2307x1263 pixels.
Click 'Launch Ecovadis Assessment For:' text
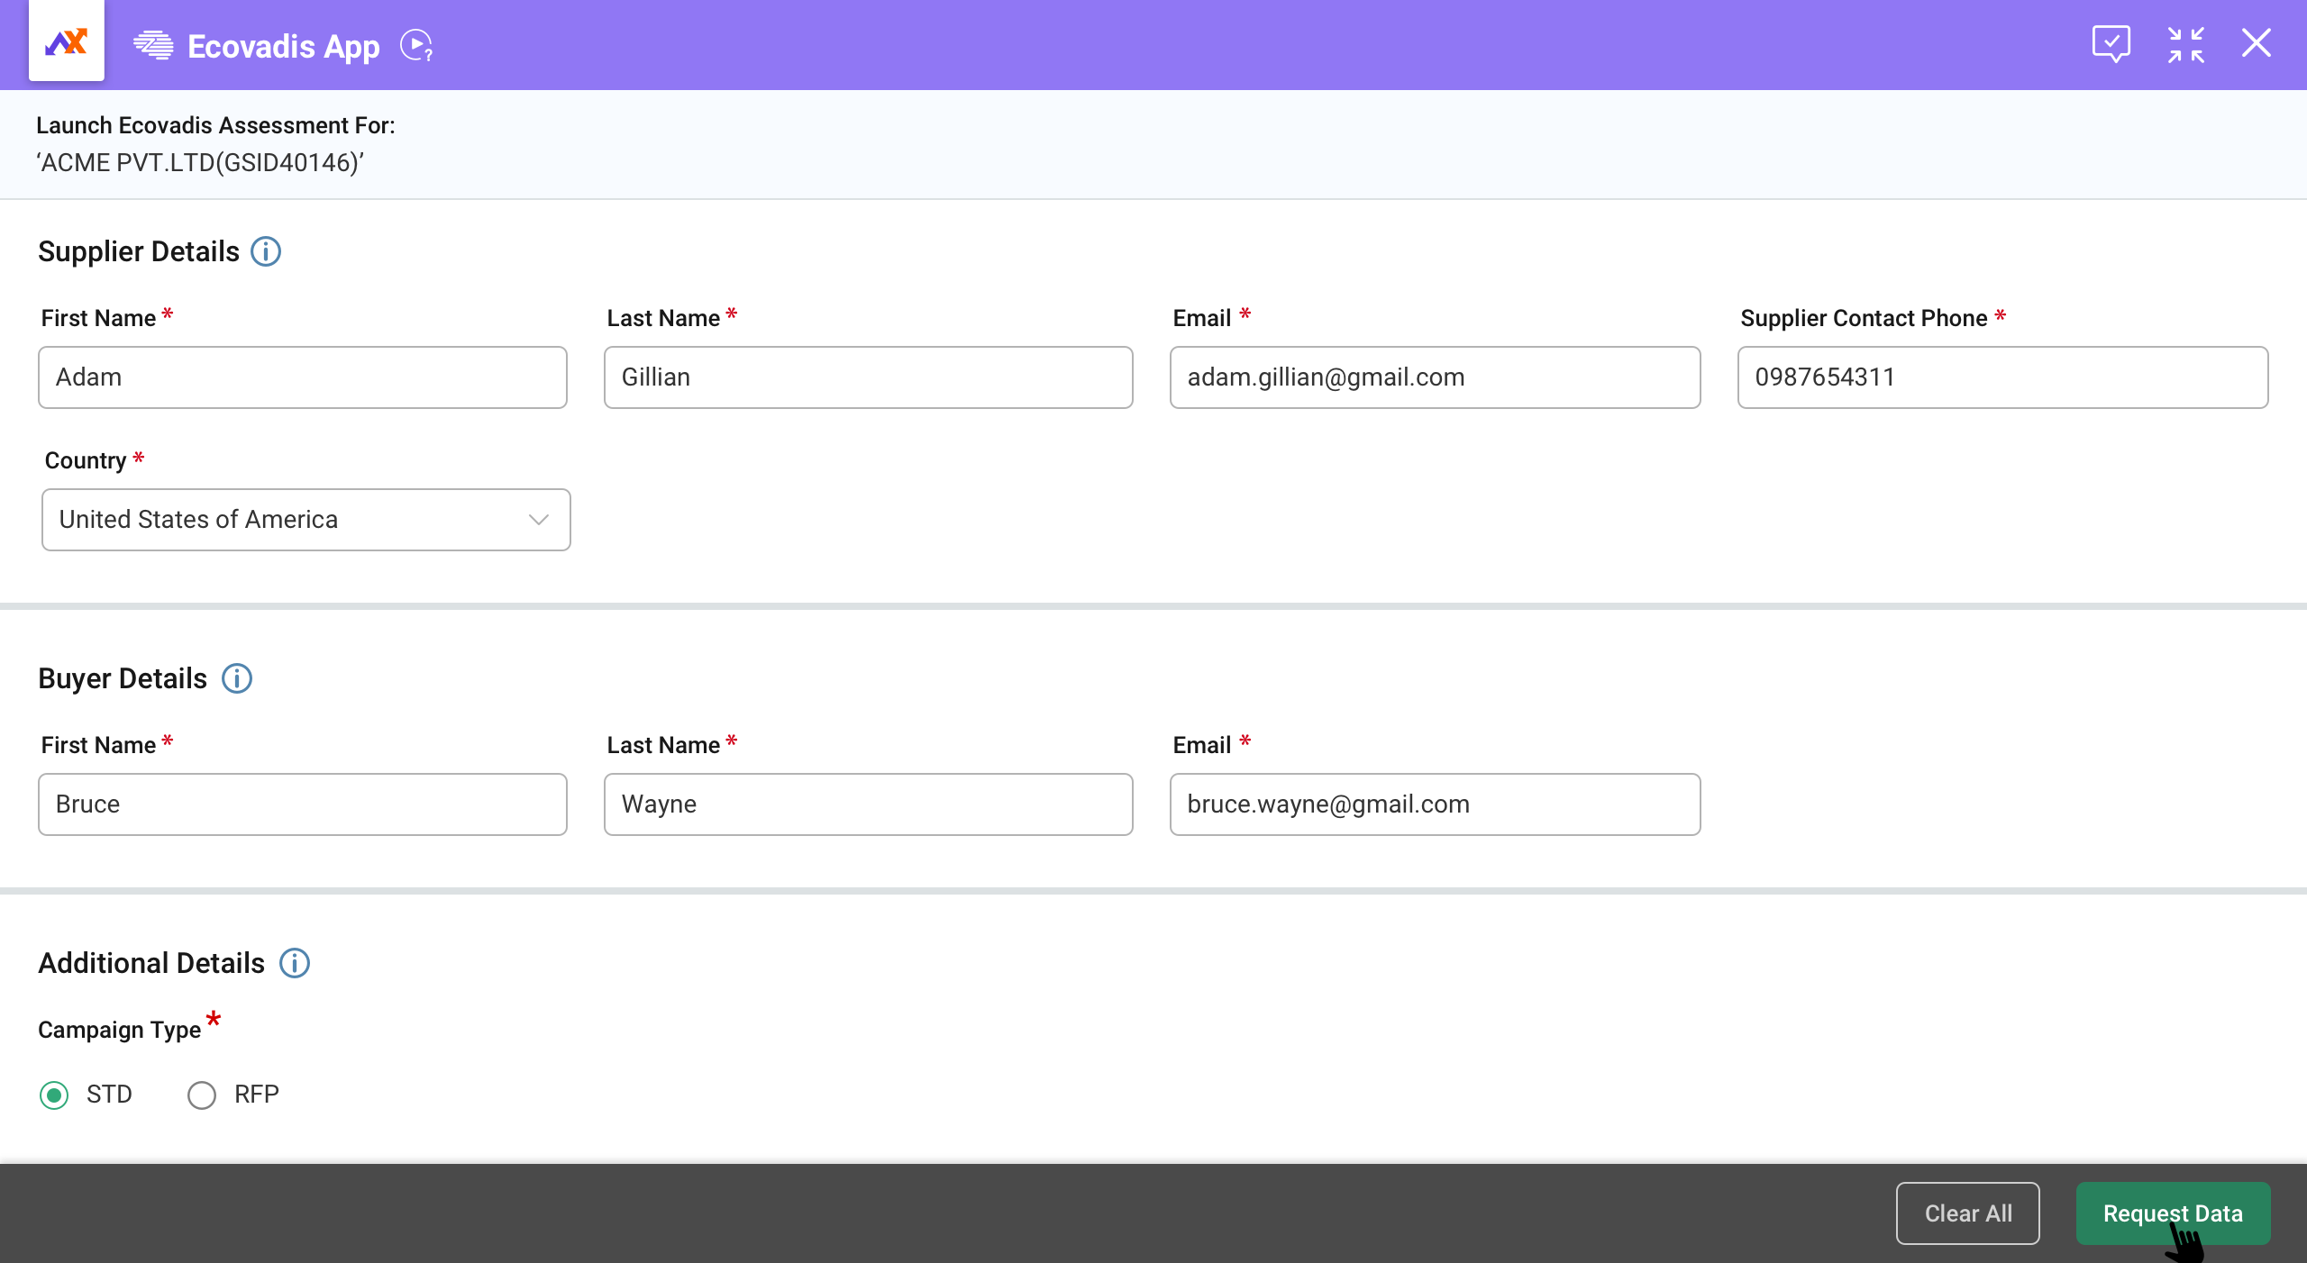215,125
